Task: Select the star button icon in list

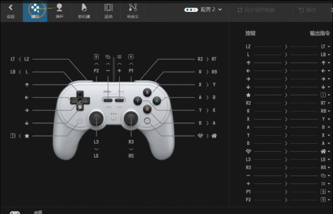Action: coord(248,95)
